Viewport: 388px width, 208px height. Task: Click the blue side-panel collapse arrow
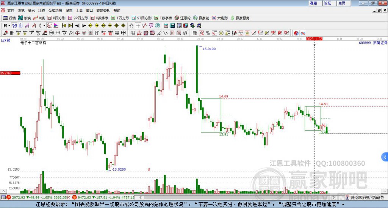tap(385, 157)
